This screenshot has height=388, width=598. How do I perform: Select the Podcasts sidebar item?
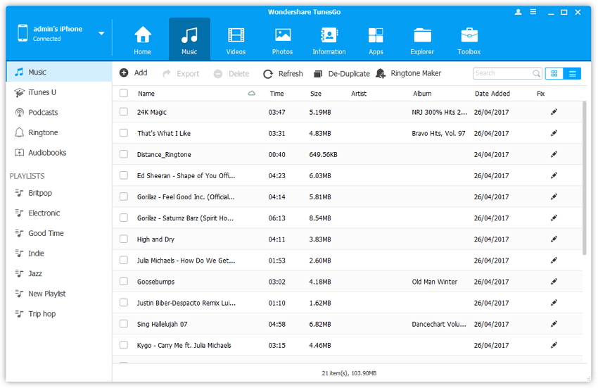[43, 113]
